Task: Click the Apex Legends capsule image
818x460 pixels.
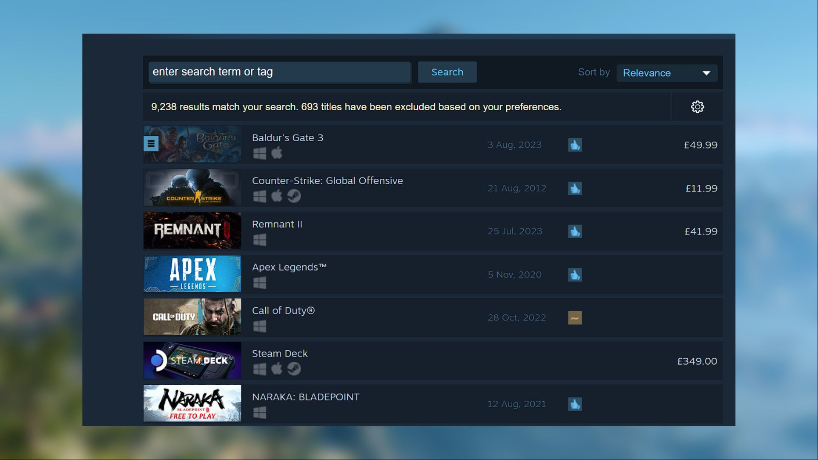Action: (192, 274)
